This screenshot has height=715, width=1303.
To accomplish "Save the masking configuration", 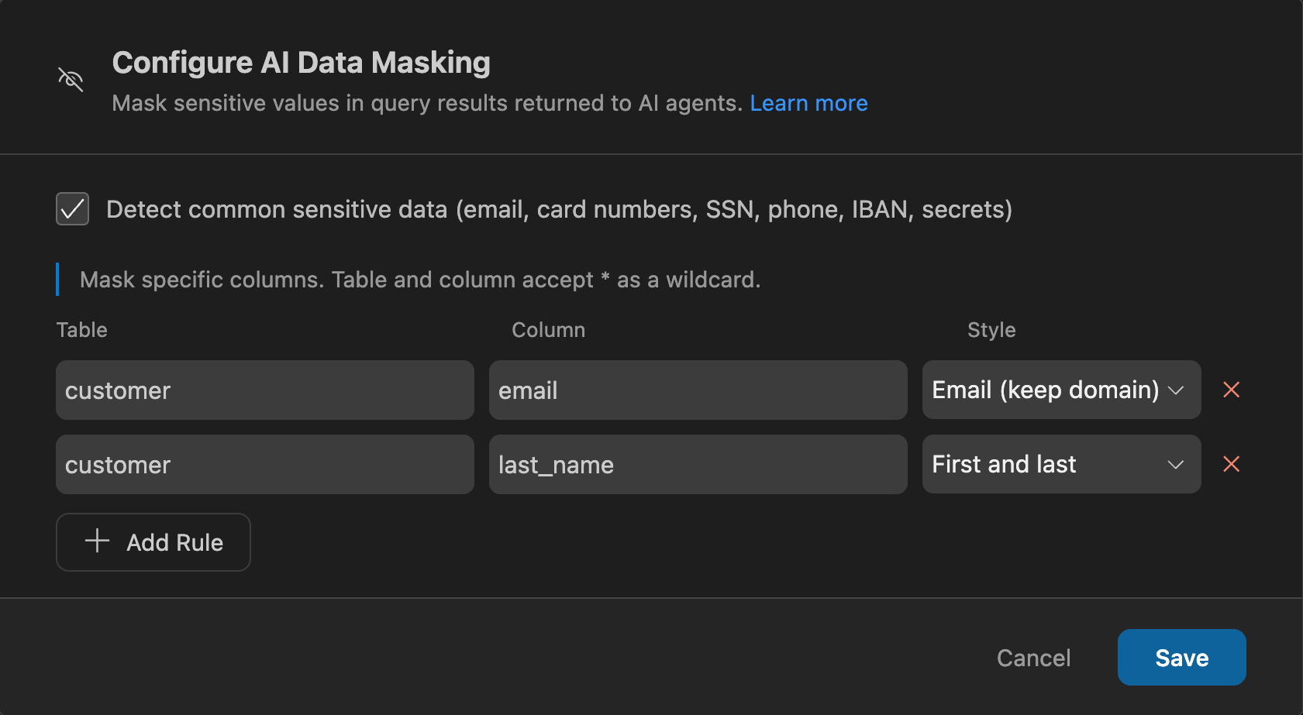I will 1181,658.
